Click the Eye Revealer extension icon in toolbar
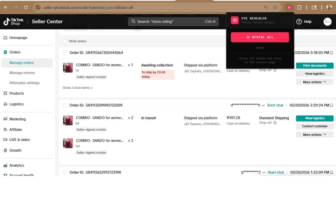Image resolution: width=336 pixels, height=224 pixels. pyautogui.click(x=289, y=8)
